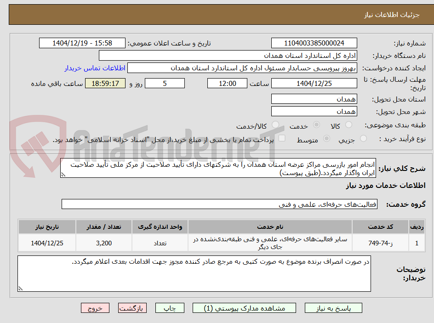Click the نام خدمت column header

[270, 227]
